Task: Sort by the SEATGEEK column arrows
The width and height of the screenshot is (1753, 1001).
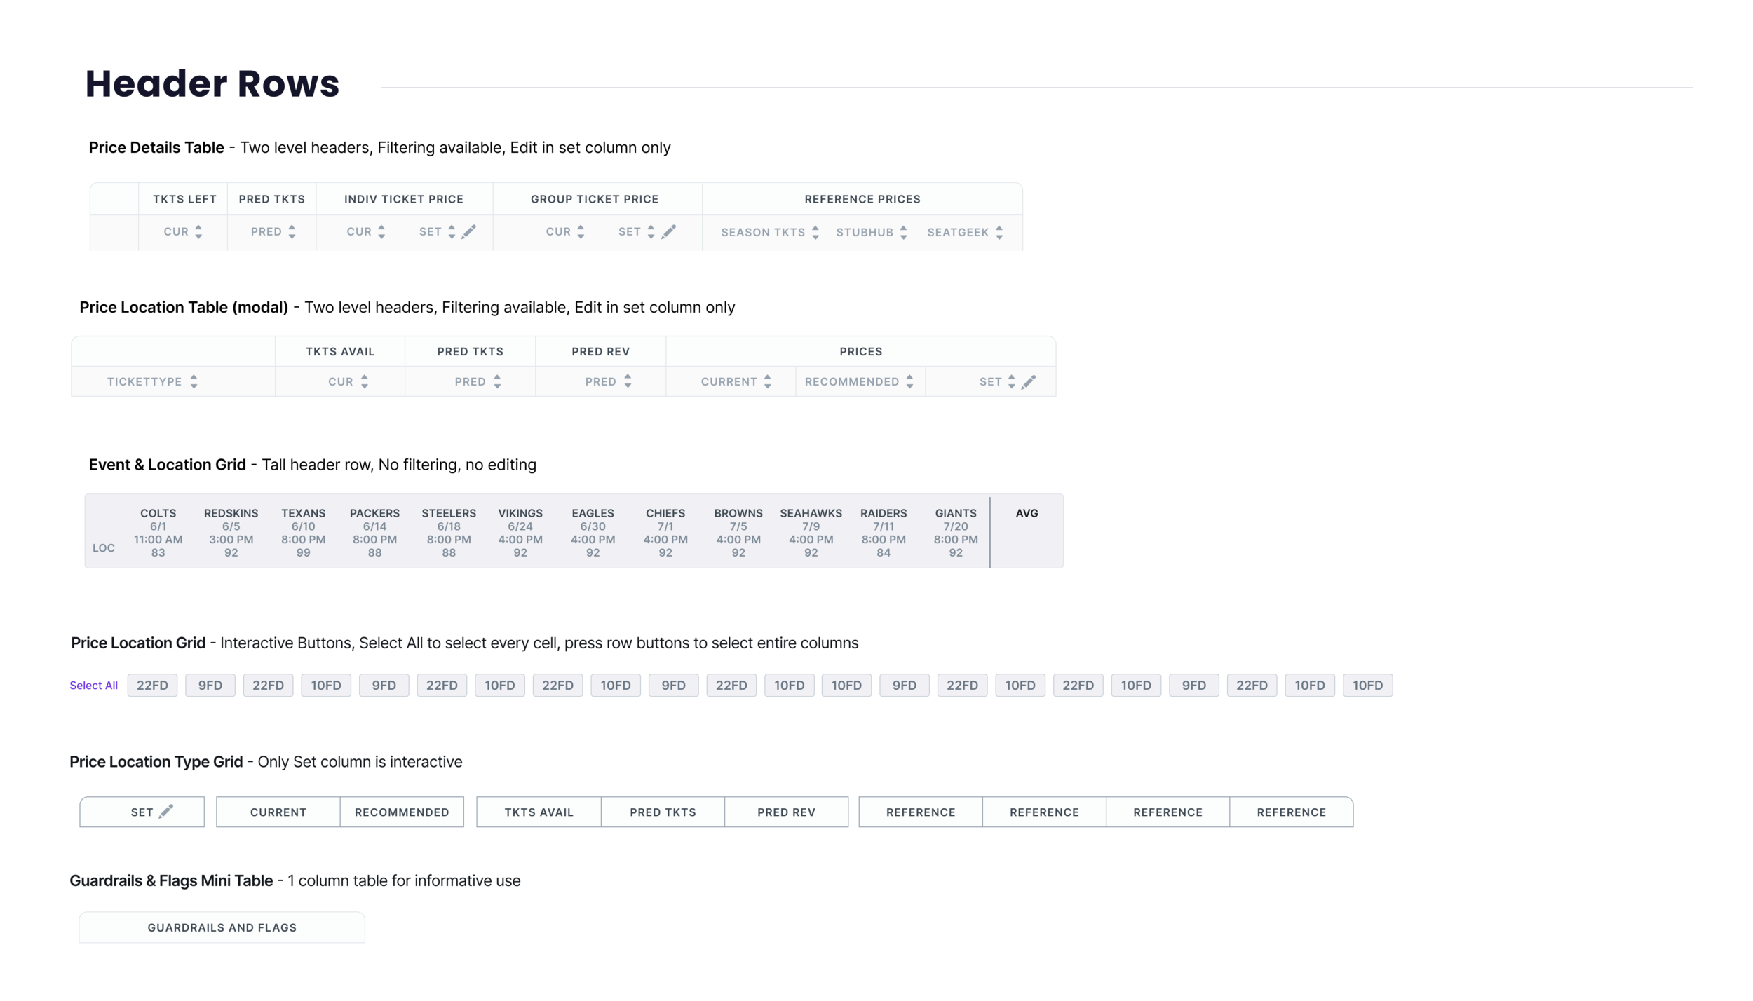Action: tap(999, 232)
